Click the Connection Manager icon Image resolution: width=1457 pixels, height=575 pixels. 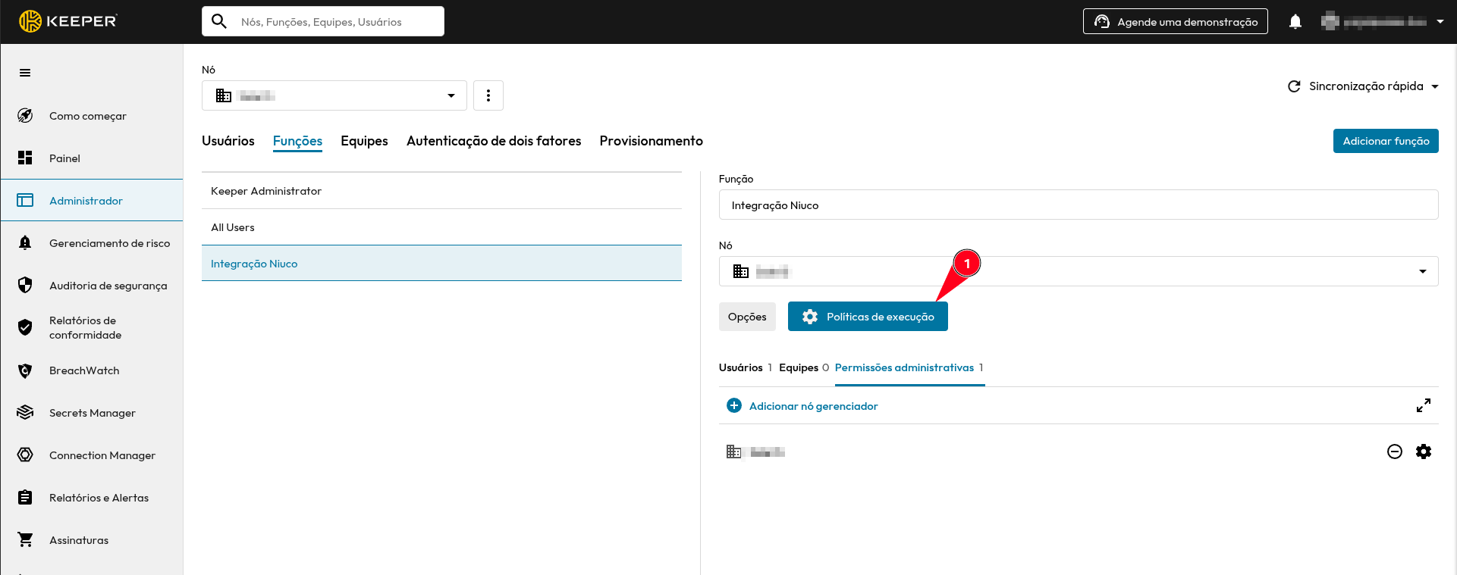(25, 455)
